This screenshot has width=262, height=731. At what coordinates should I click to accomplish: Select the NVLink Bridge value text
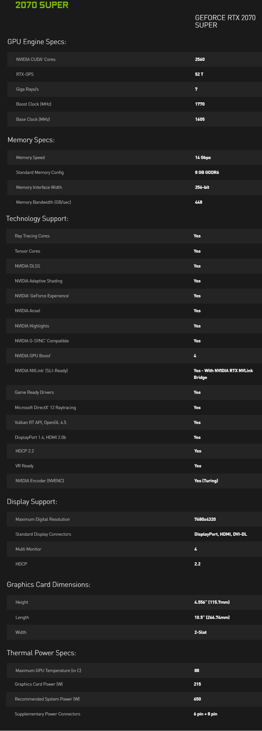point(223,374)
